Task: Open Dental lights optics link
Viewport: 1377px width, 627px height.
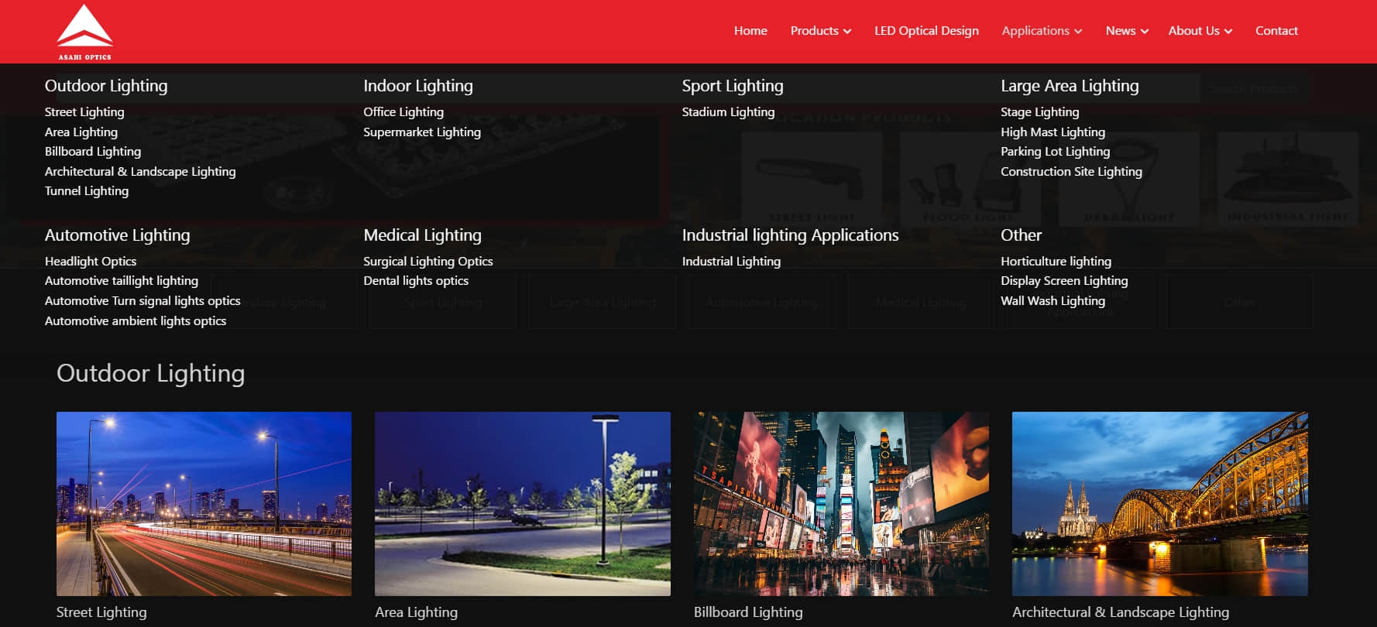Action: pos(416,281)
